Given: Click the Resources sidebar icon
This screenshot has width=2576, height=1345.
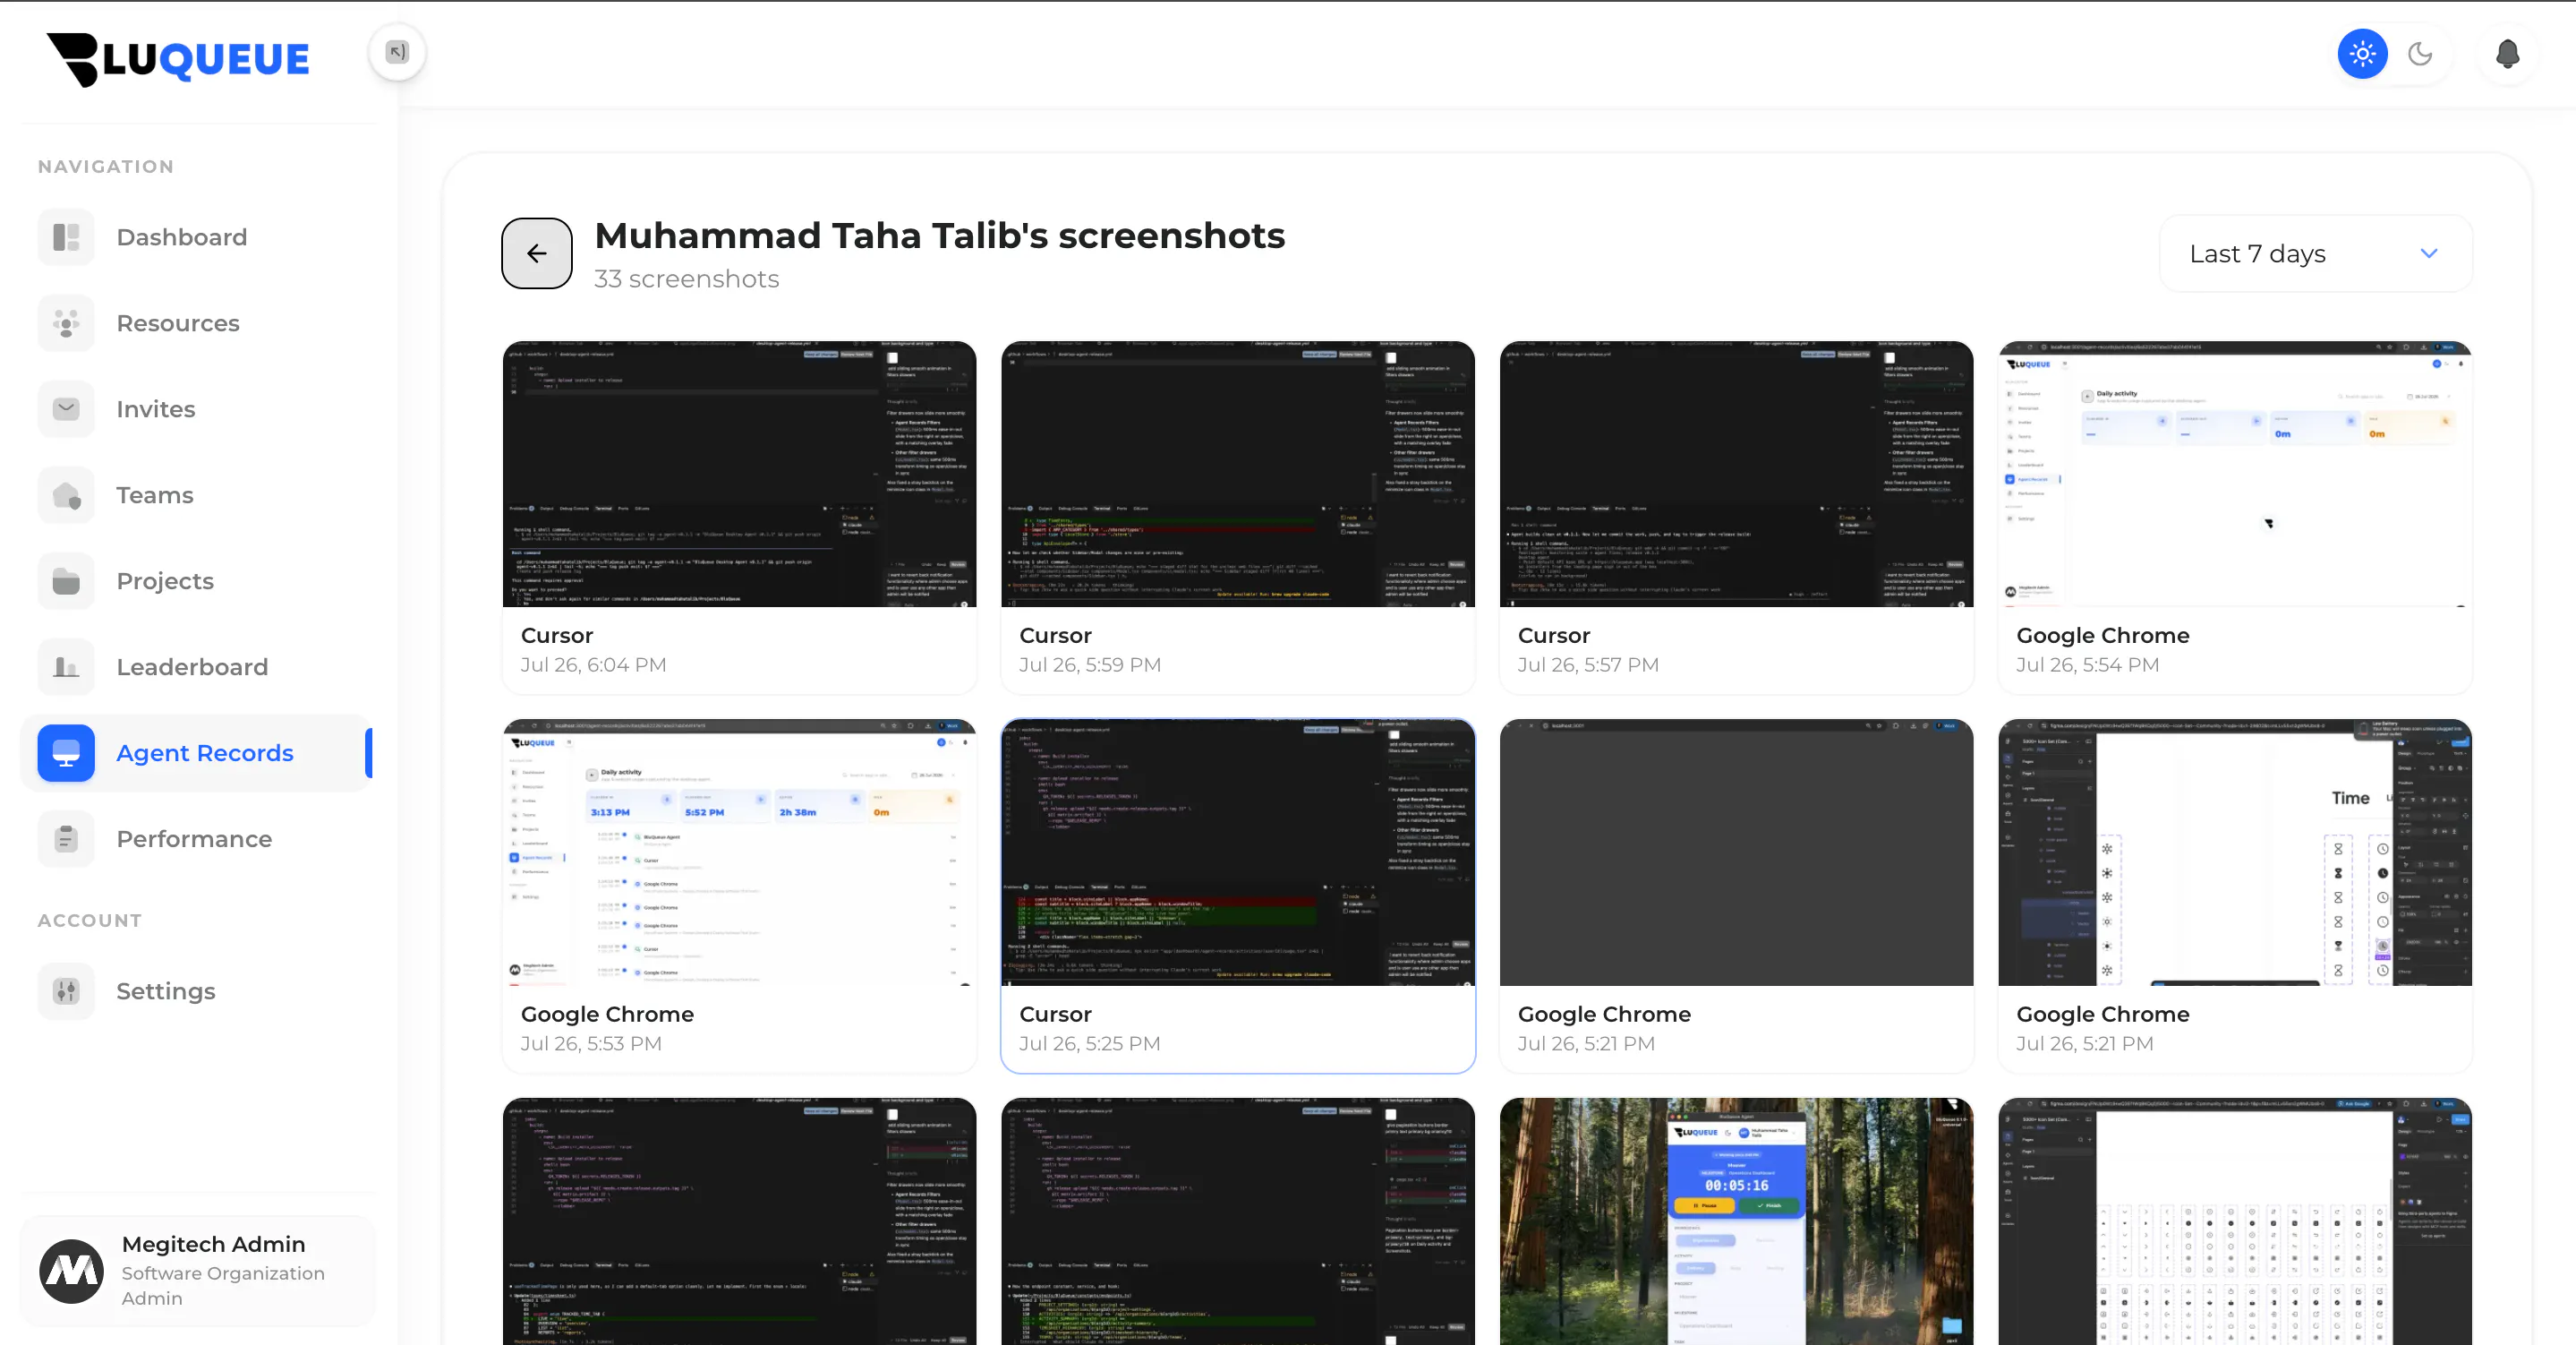Looking at the screenshot, I should 66,323.
